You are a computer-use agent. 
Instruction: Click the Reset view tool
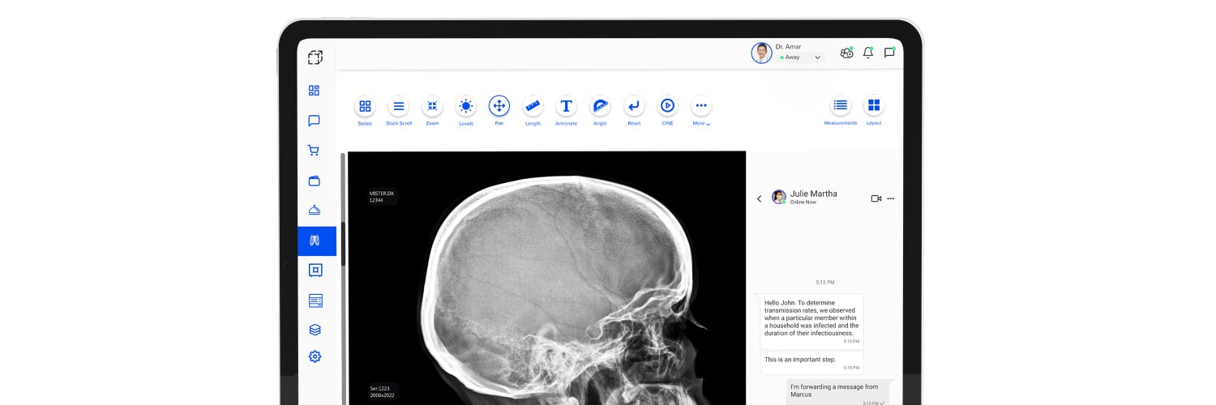[634, 106]
